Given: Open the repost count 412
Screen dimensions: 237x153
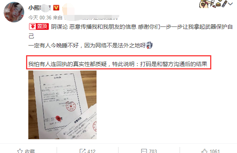Looking at the screenshot, I should tap(91, 151).
